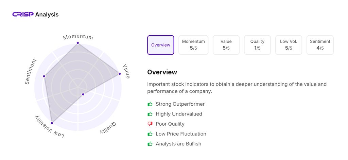Click the Sentiment point on radar chart
The height and width of the screenshot is (160, 348).
[44, 76]
